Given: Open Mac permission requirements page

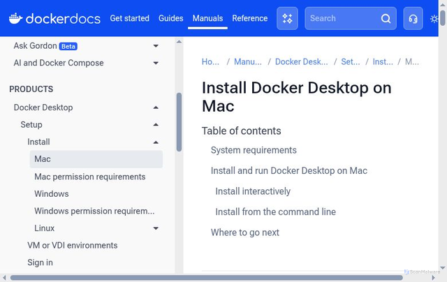Looking at the screenshot, I should click(90, 177).
